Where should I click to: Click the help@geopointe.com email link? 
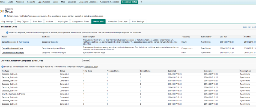(93, 16)
